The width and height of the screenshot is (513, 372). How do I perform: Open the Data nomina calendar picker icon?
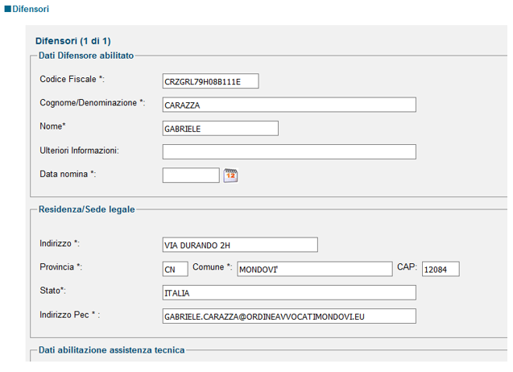pos(230,176)
